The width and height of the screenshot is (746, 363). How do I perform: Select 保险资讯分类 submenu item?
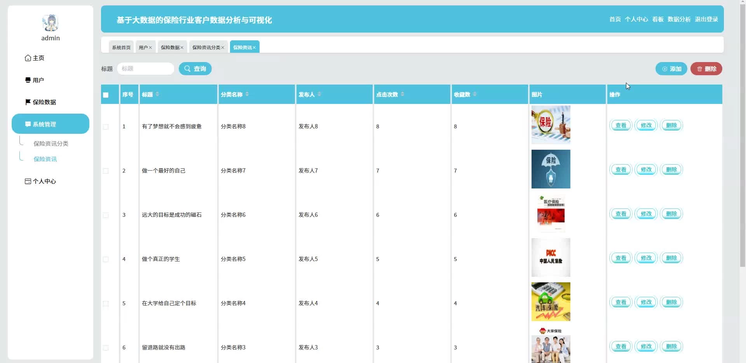51,143
